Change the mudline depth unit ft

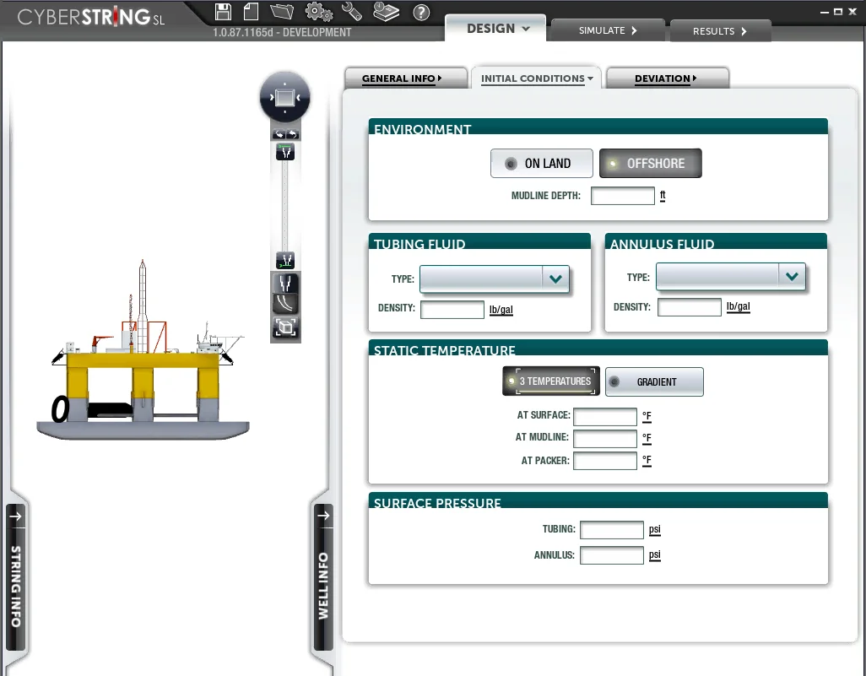pos(663,195)
